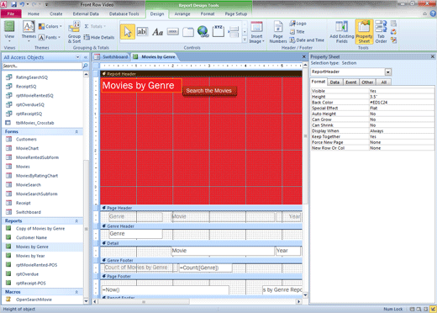Image resolution: width=437 pixels, height=313 pixels.
Task: Open the ReportHeader selection type dropdown
Action: [388, 72]
